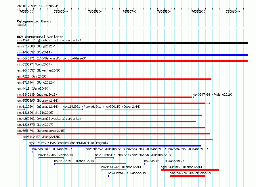Open the esv1326375 (Levy2007) label

[x=35, y=125]
